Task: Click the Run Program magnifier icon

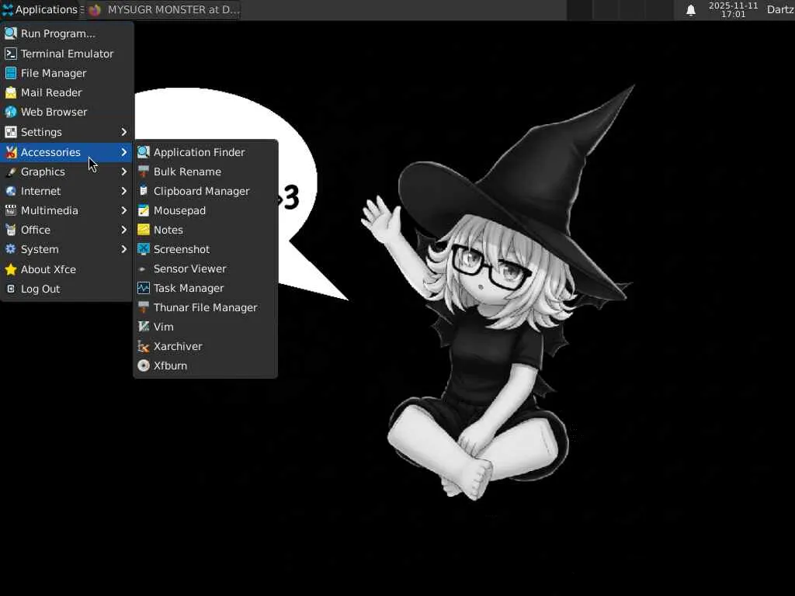Action: [11, 33]
